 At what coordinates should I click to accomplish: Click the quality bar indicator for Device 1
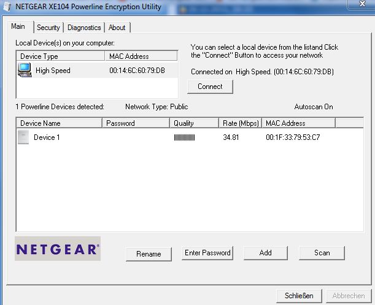pos(184,137)
